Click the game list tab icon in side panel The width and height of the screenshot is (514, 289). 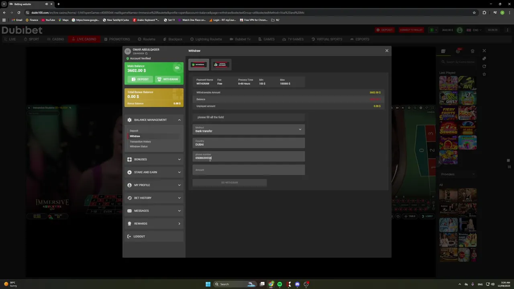pos(443,51)
